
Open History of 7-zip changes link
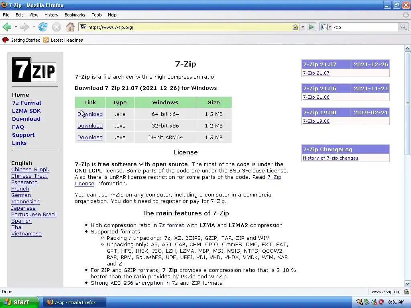331,158
